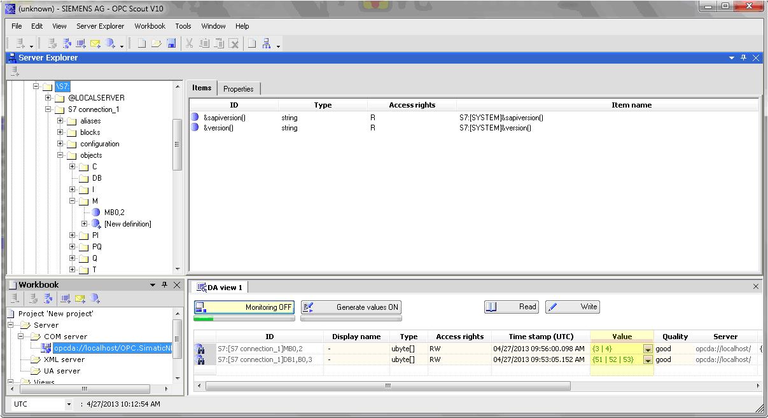Click binoculars icon in the MB0,2 row
This screenshot has height=418, width=768.
pos(201,349)
